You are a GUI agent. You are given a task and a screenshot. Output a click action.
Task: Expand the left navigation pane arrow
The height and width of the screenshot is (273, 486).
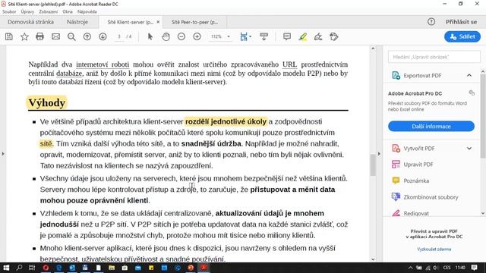[3, 153]
